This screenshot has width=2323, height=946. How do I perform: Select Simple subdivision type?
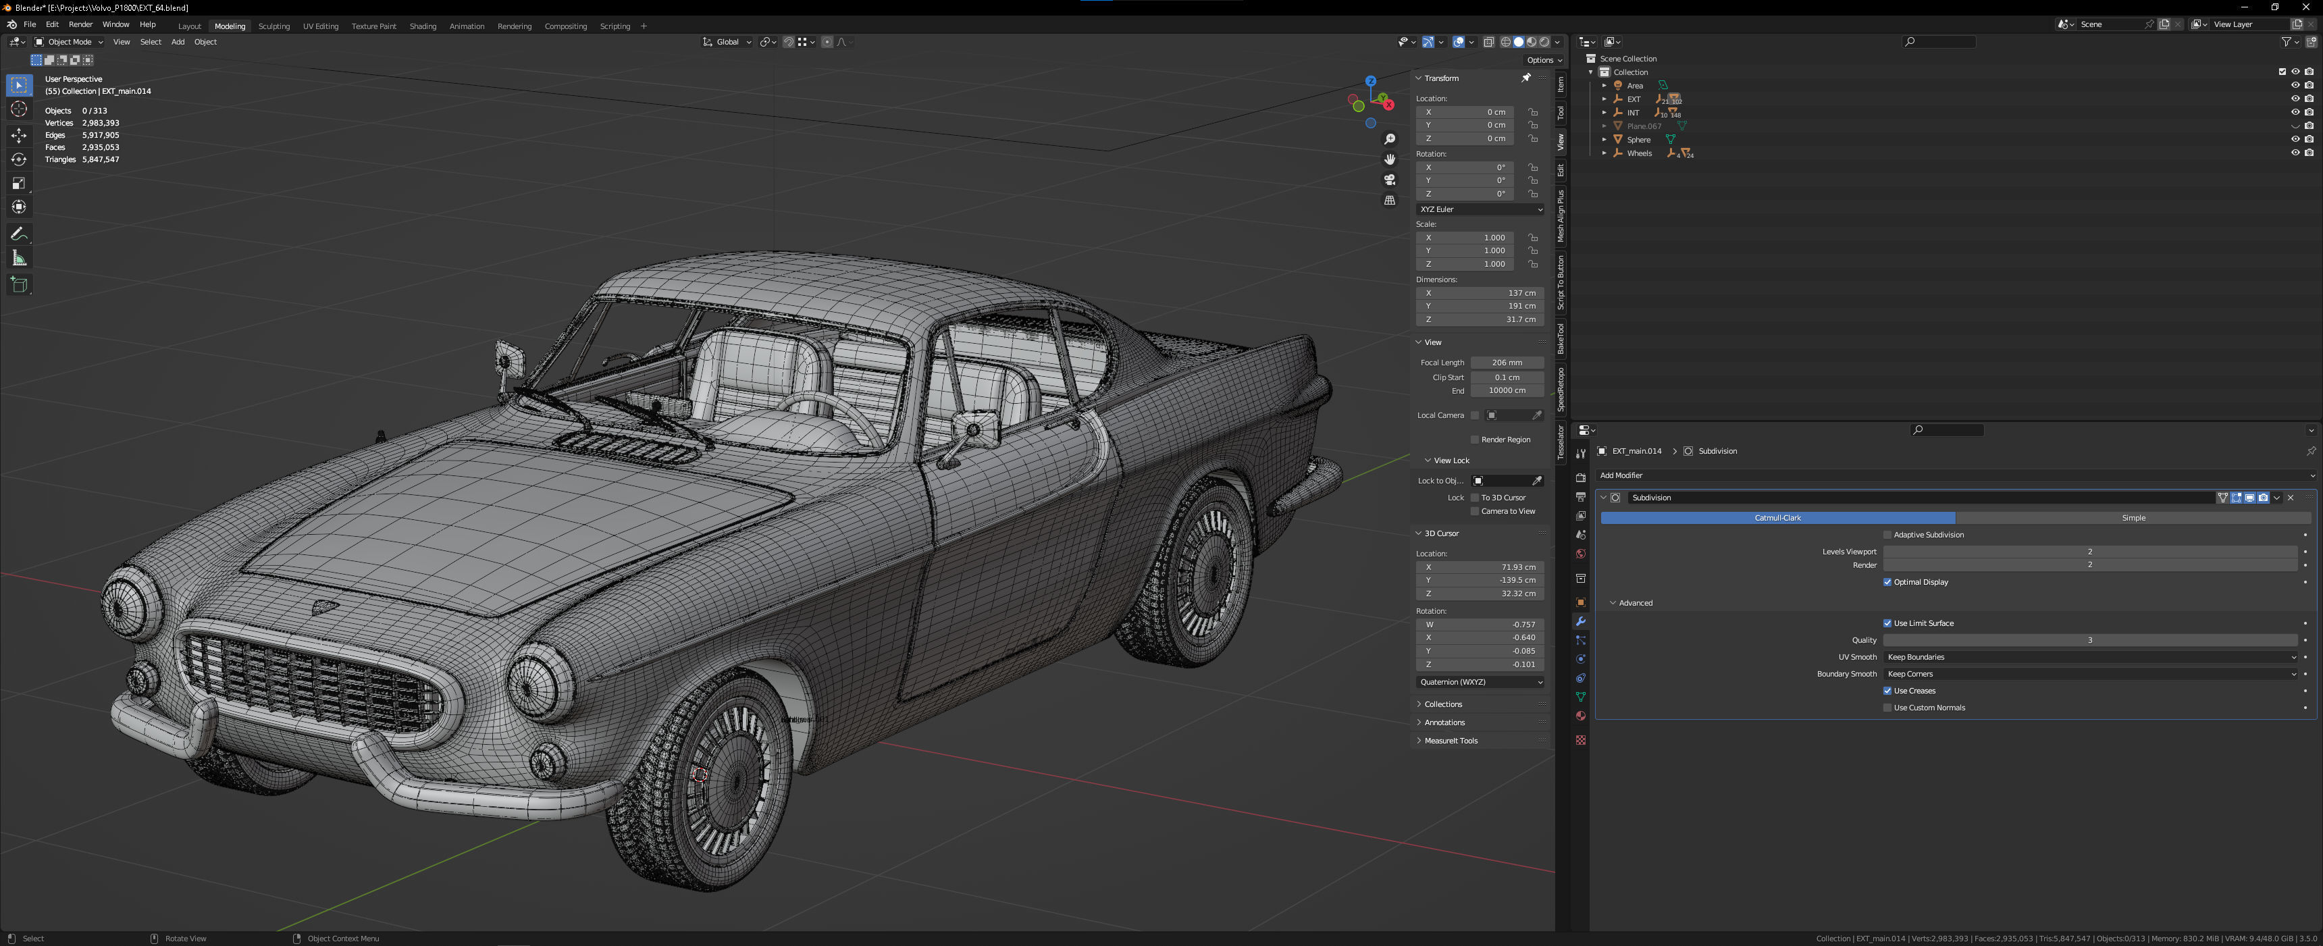tap(2133, 518)
